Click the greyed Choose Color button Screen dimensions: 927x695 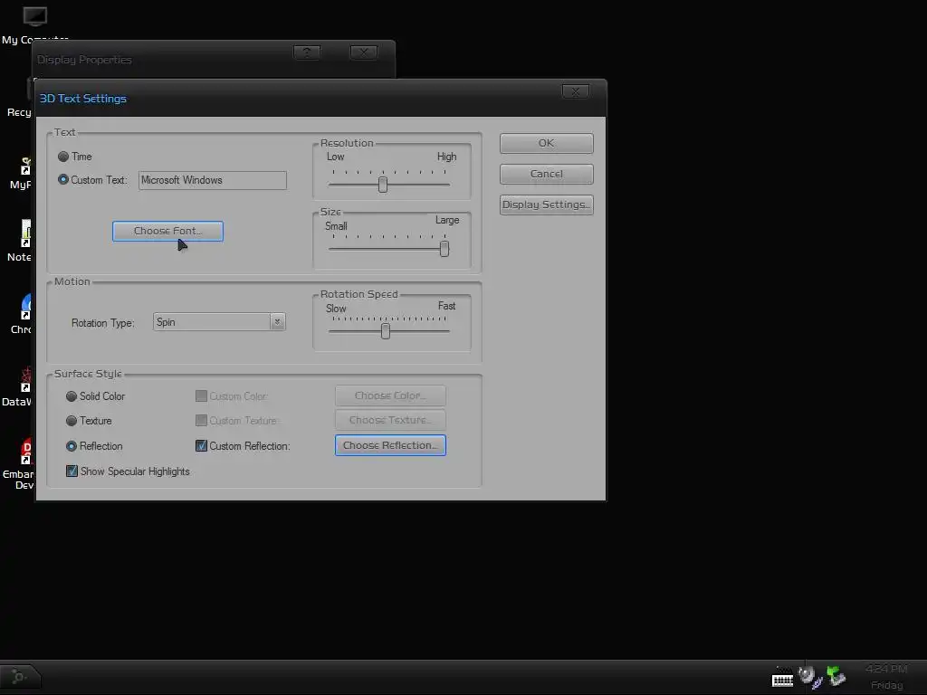[390, 395]
